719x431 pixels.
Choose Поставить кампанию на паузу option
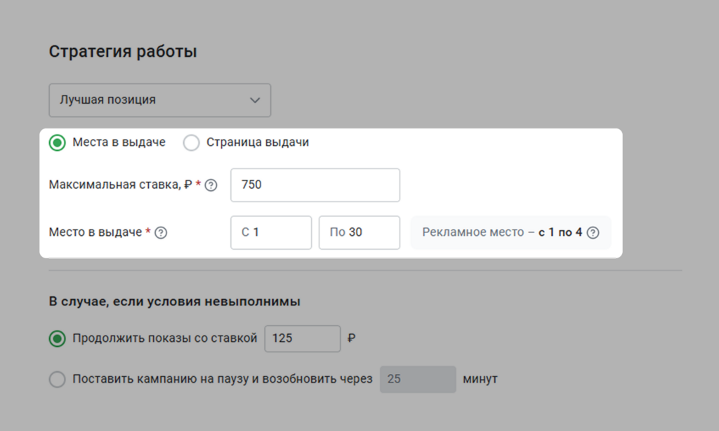click(57, 379)
